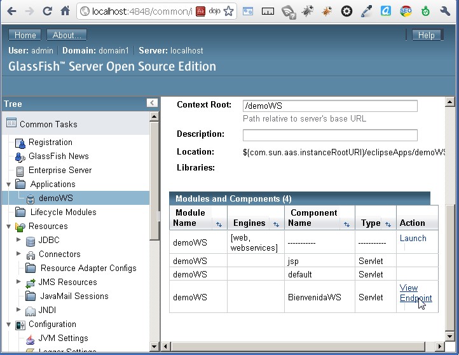Viewport: 459px width, 355px height.
Task: Sort table by Engines column
Action: pos(276,225)
